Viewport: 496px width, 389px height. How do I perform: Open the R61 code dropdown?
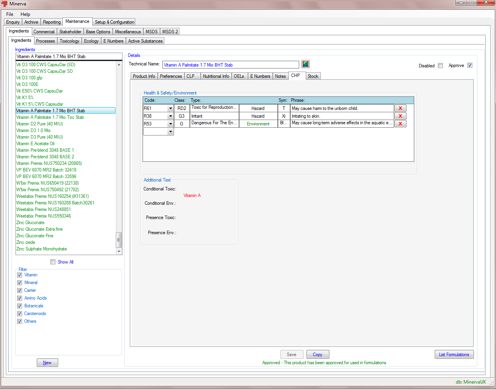[x=170, y=108]
